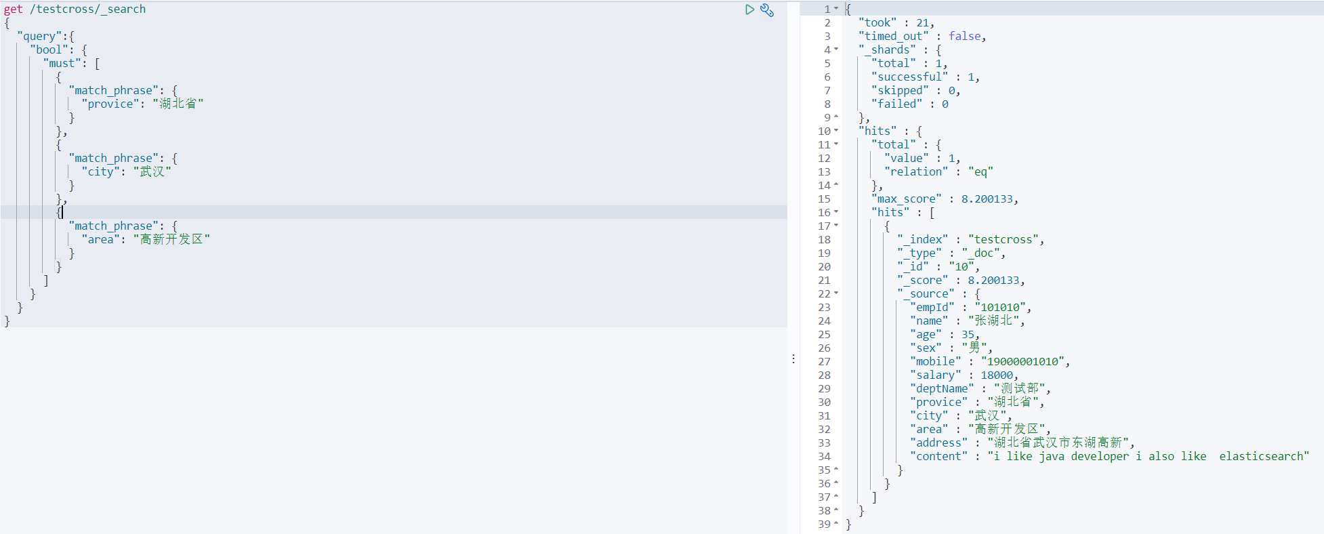This screenshot has height=534, width=1324.
Task: Collapse the hits array fold at line 16
Action: tap(836, 212)
